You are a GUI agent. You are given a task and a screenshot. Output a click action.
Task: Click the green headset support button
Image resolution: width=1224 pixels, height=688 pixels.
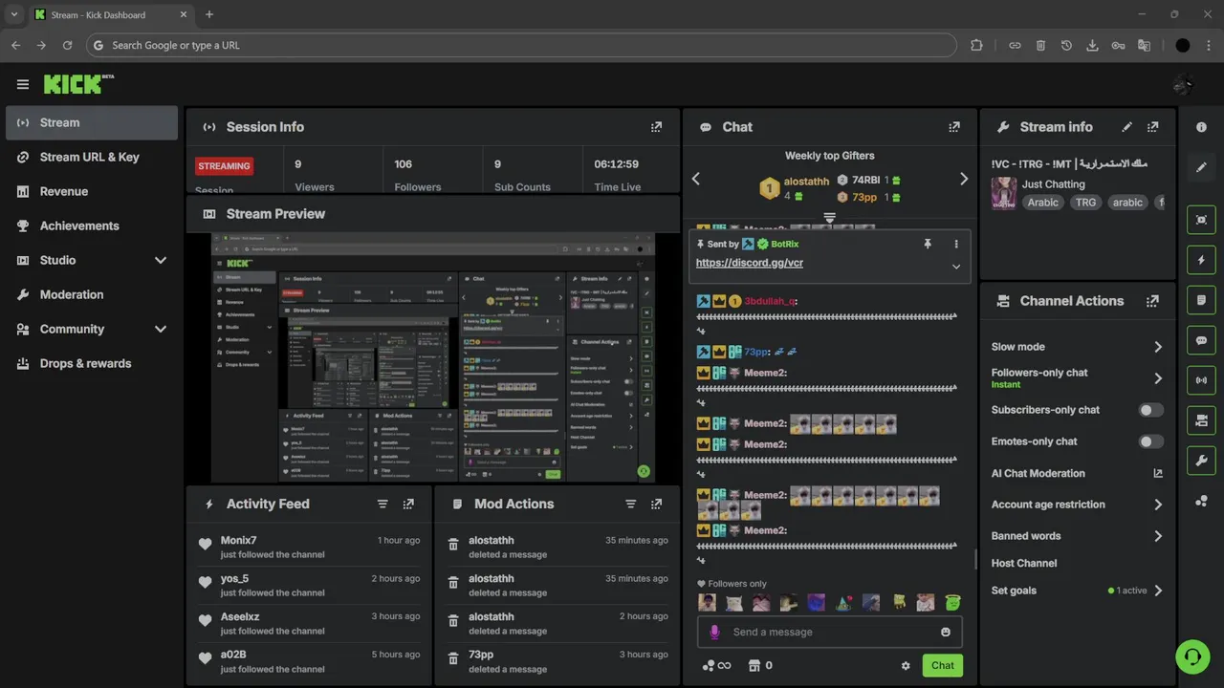[1192, 656]
